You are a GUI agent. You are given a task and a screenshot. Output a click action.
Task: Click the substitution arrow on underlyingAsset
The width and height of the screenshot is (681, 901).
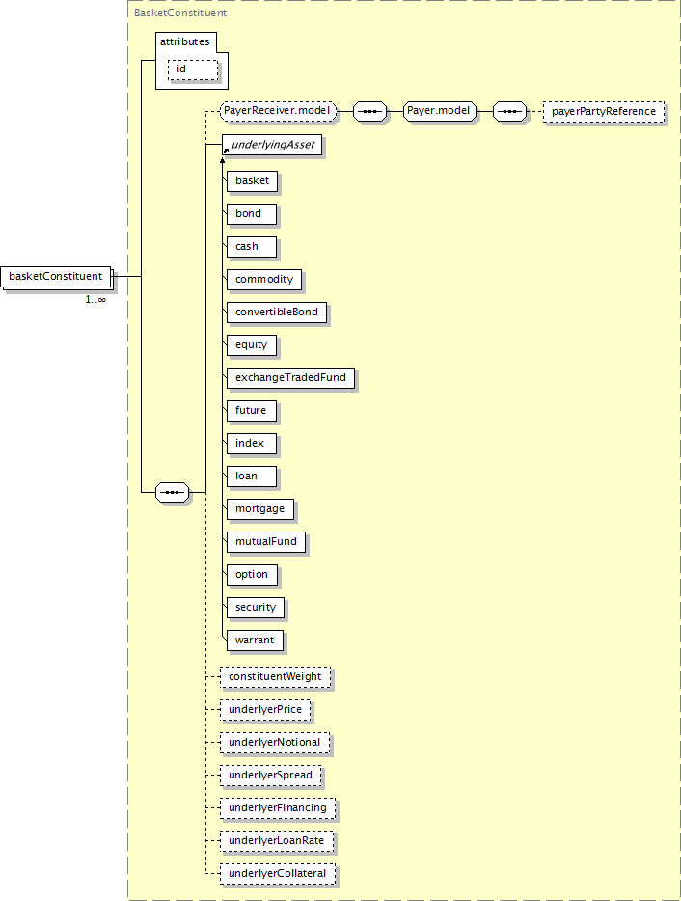click(226, 151)
